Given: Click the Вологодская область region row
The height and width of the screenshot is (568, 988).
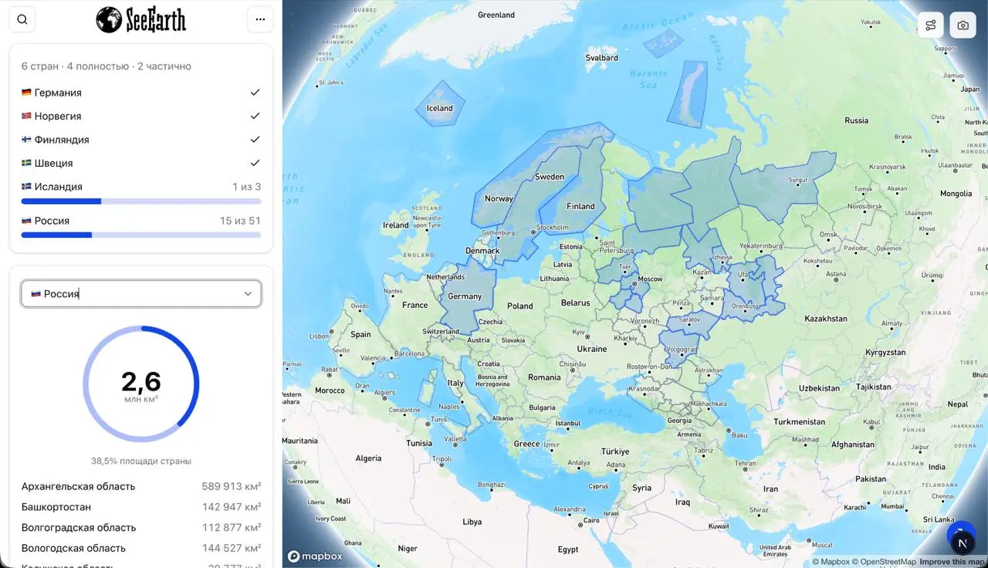Looking at the screenshot, I should 141,548.
